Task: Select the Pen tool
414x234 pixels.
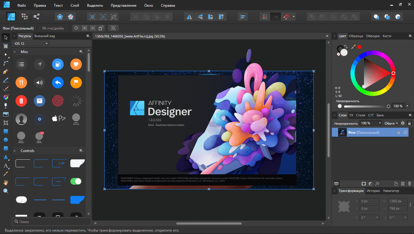Action: pos(6,71)
